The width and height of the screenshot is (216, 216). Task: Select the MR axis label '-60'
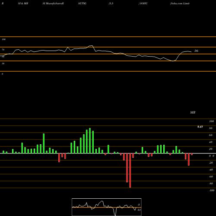211,177
